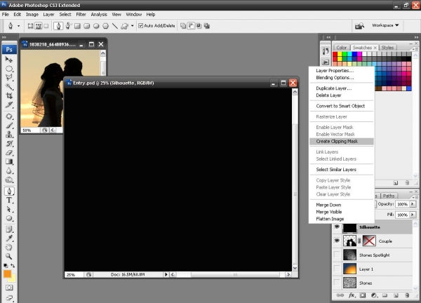Image resolution: width=421 pixels, height=303 pixels.
Task: Select the Elliptical Marquee tool
Action: point(9,69)
